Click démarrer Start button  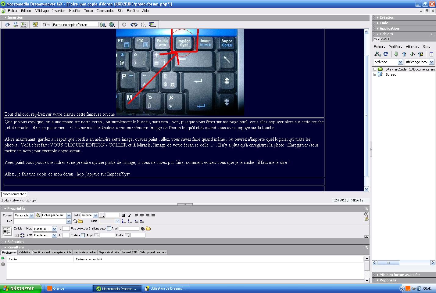point(20,288)
